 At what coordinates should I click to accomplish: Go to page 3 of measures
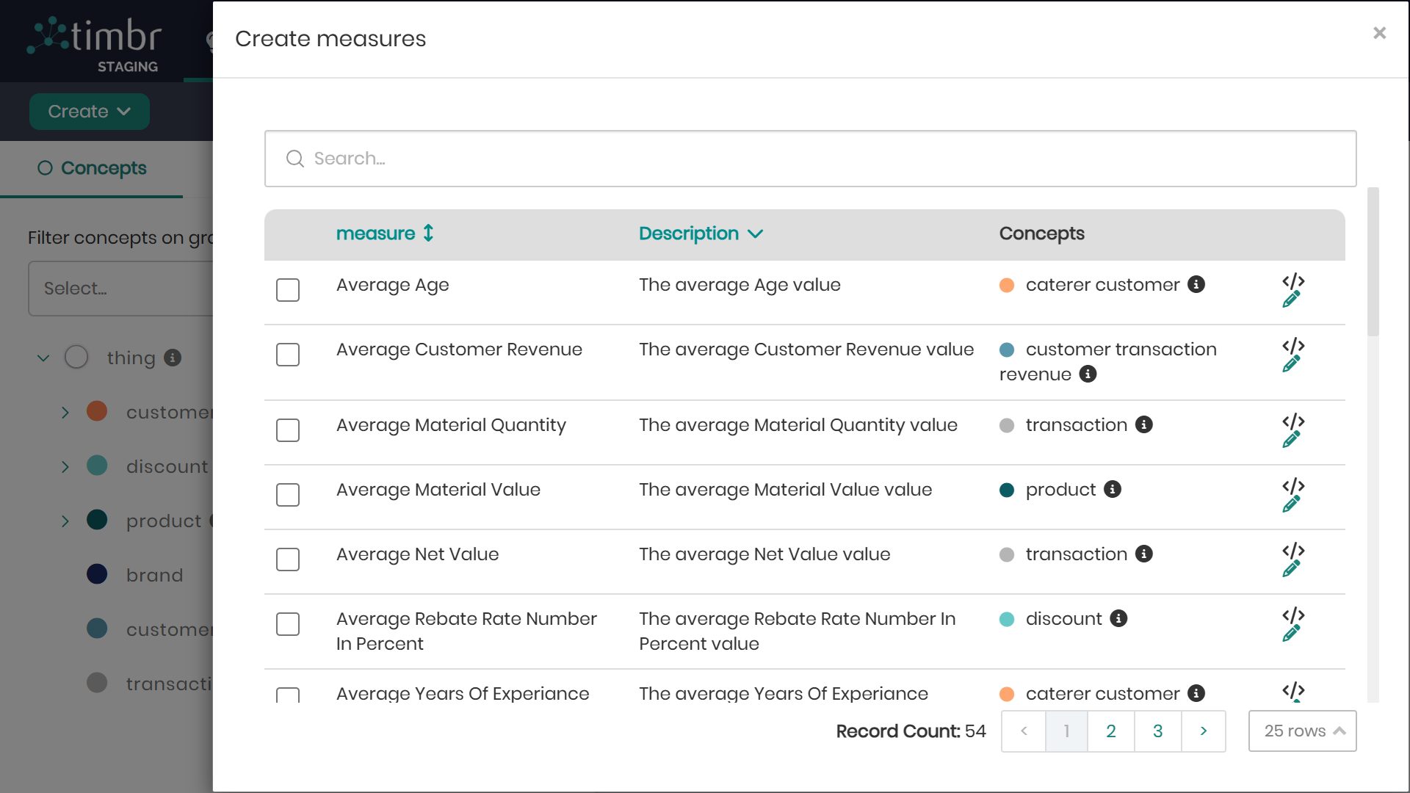[x=1158, y=731]
